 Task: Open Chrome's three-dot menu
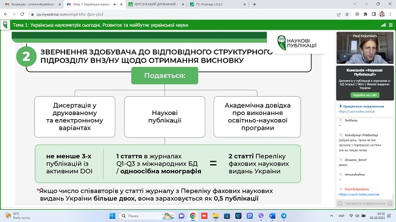click(391, 15)
